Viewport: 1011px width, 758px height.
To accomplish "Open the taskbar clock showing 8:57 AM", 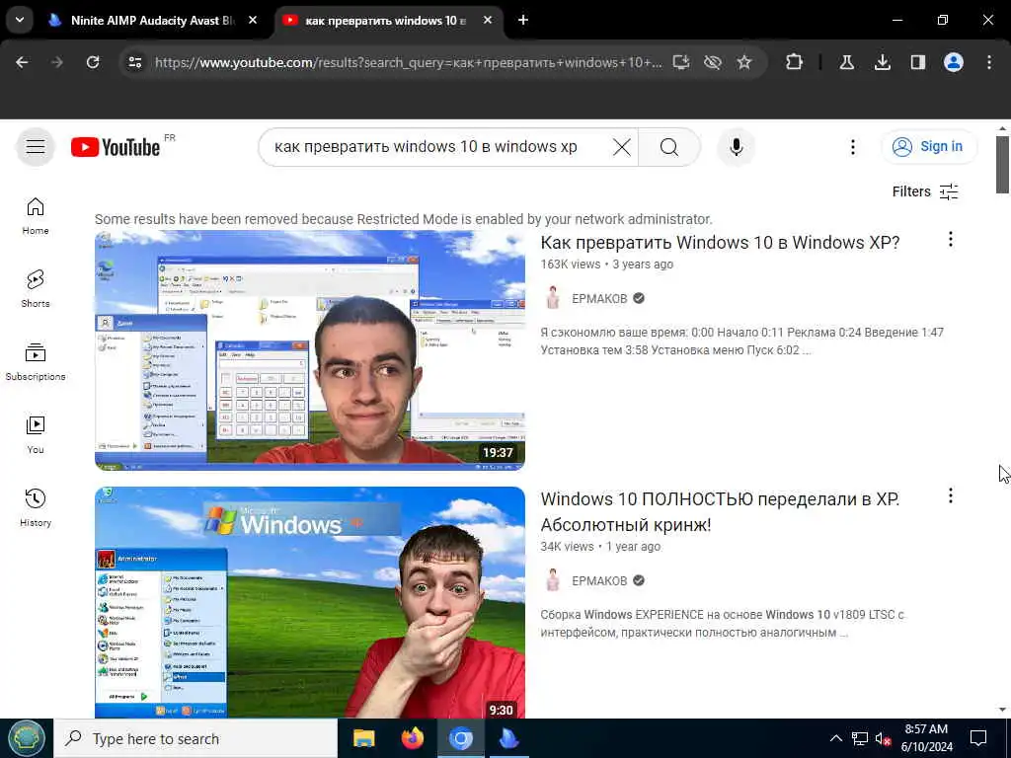I will [926, 738].
